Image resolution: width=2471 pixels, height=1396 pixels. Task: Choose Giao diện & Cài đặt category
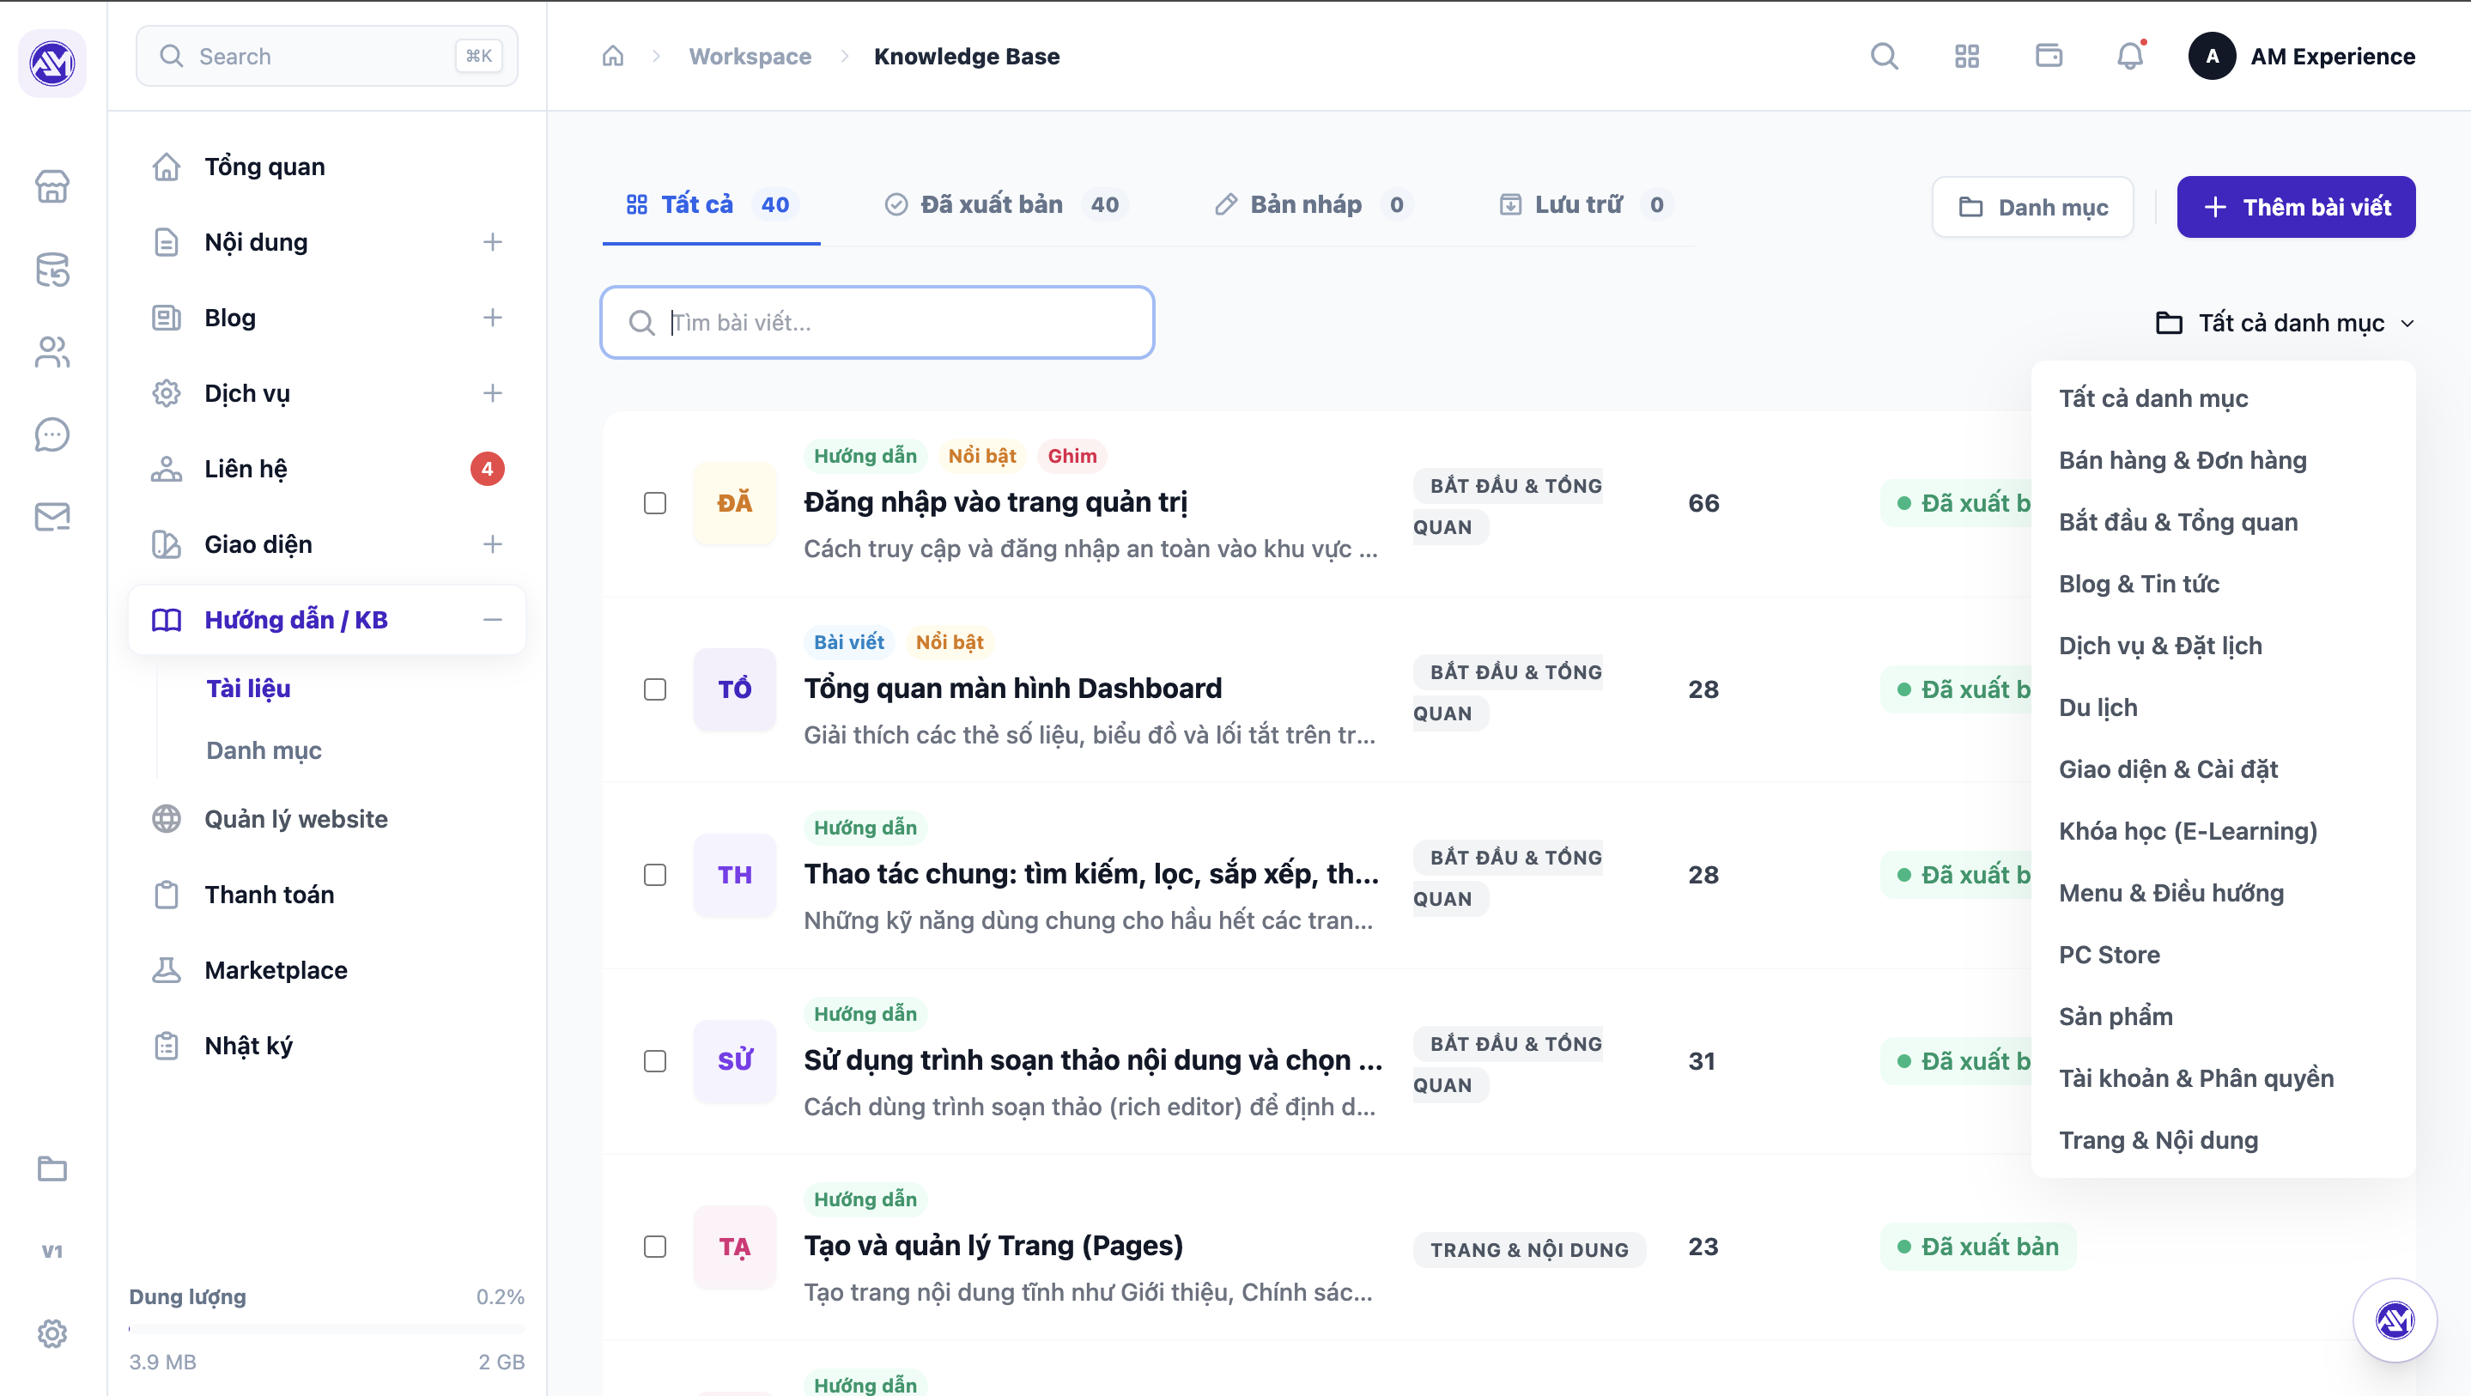(x=2224, y=769)
